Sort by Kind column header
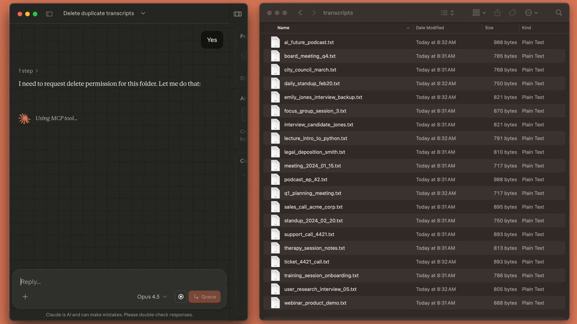Image resolution: width=577 pixels, height=324 pixels. [527, 28]
